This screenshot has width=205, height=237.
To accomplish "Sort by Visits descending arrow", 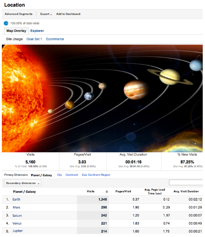I will tap(107, 192).
